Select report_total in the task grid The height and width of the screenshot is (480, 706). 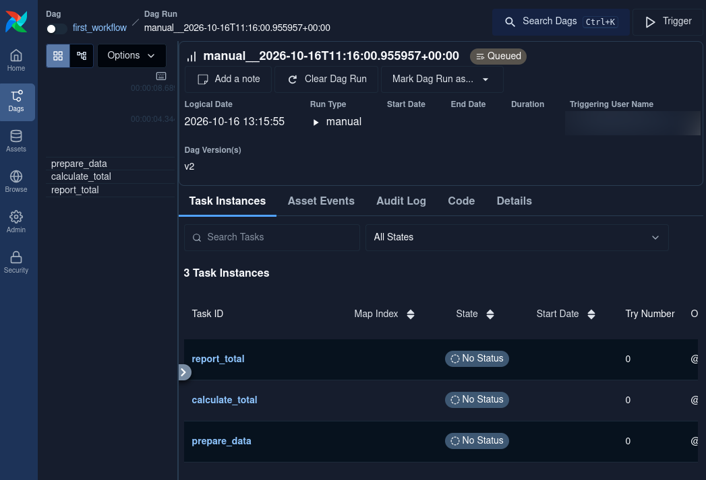pos(75,190)
